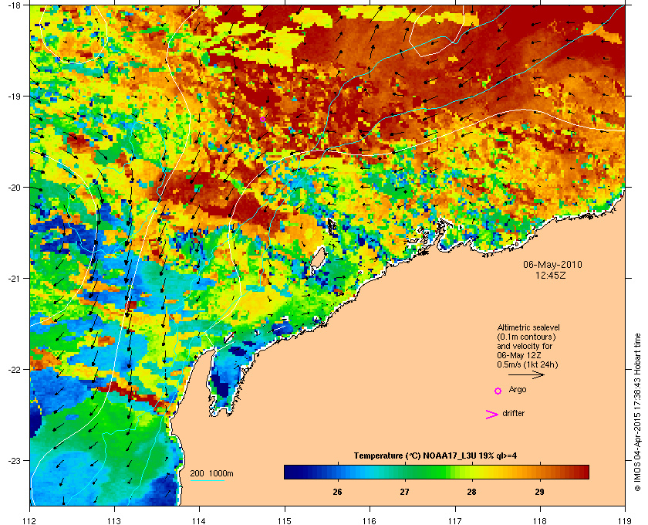This screenshot has height=525, width=648.
Task: Click the '115' longitude axis label
Action: coord(285,521)
